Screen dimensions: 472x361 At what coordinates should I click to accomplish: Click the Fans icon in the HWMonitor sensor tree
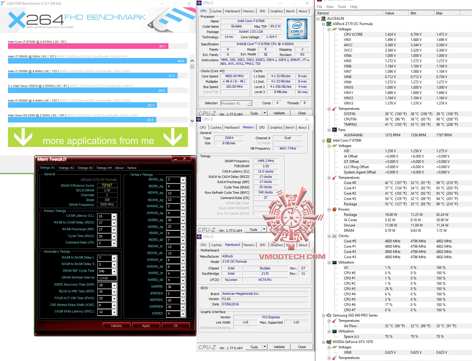click(334, 130)
